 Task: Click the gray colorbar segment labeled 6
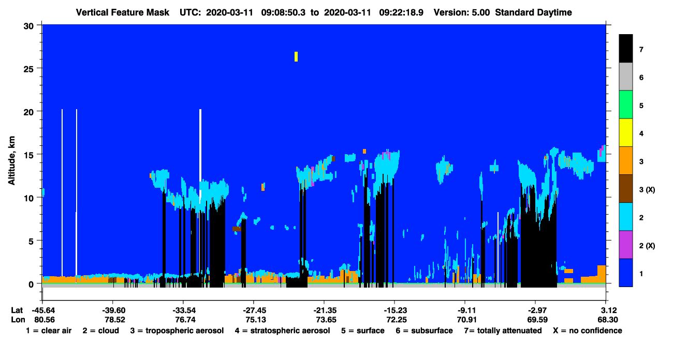pyautogui.click(x=626, y=77)
